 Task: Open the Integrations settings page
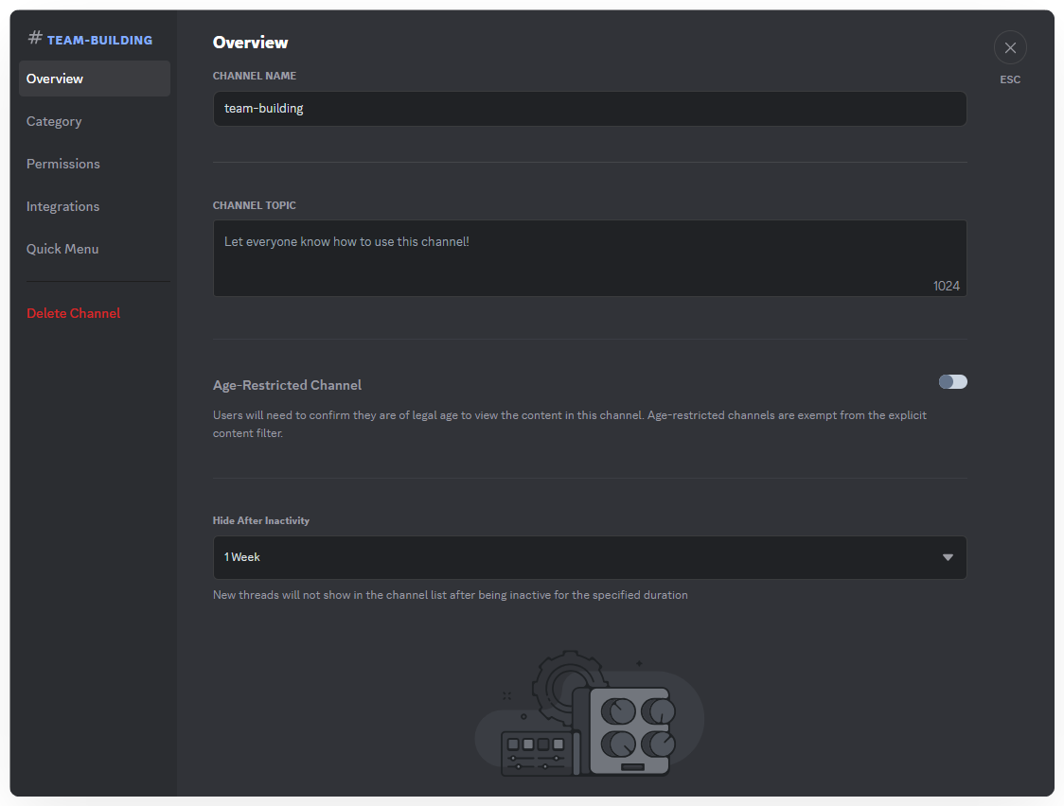click(62, 206)
